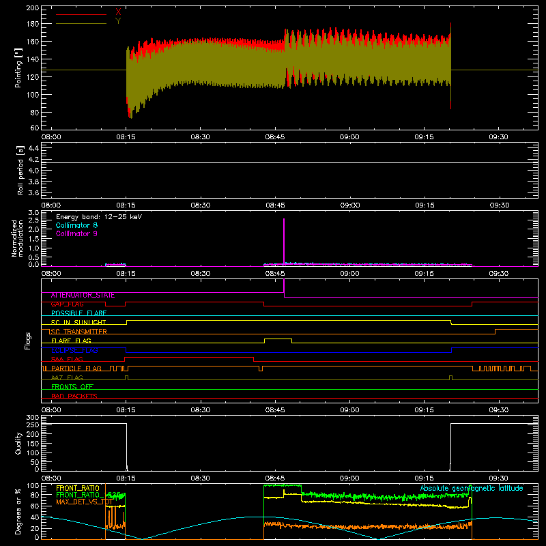
Task: Click '09:00' under the Quality plot
Action: (x=349, y=478)
